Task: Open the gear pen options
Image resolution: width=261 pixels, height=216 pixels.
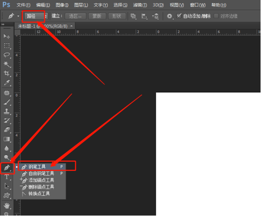Action: click(170, 16)
